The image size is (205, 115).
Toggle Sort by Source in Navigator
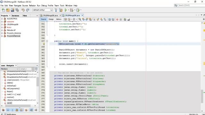click(x=36, y=110)
